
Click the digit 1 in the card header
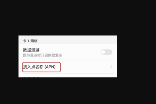28,41
